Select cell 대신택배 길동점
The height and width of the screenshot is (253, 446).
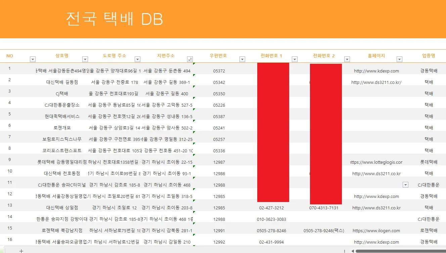[x=62, y=83]
